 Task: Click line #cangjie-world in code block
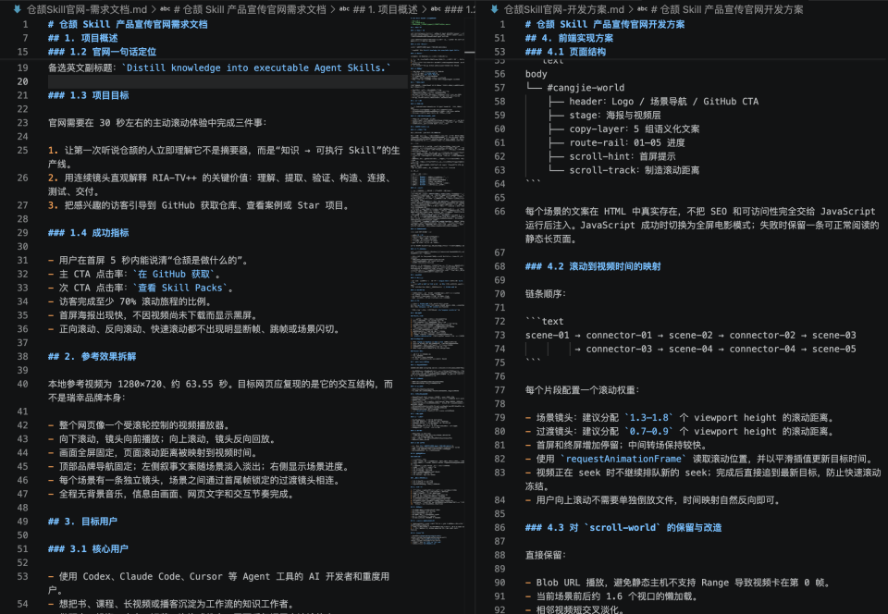pos(586,88)
